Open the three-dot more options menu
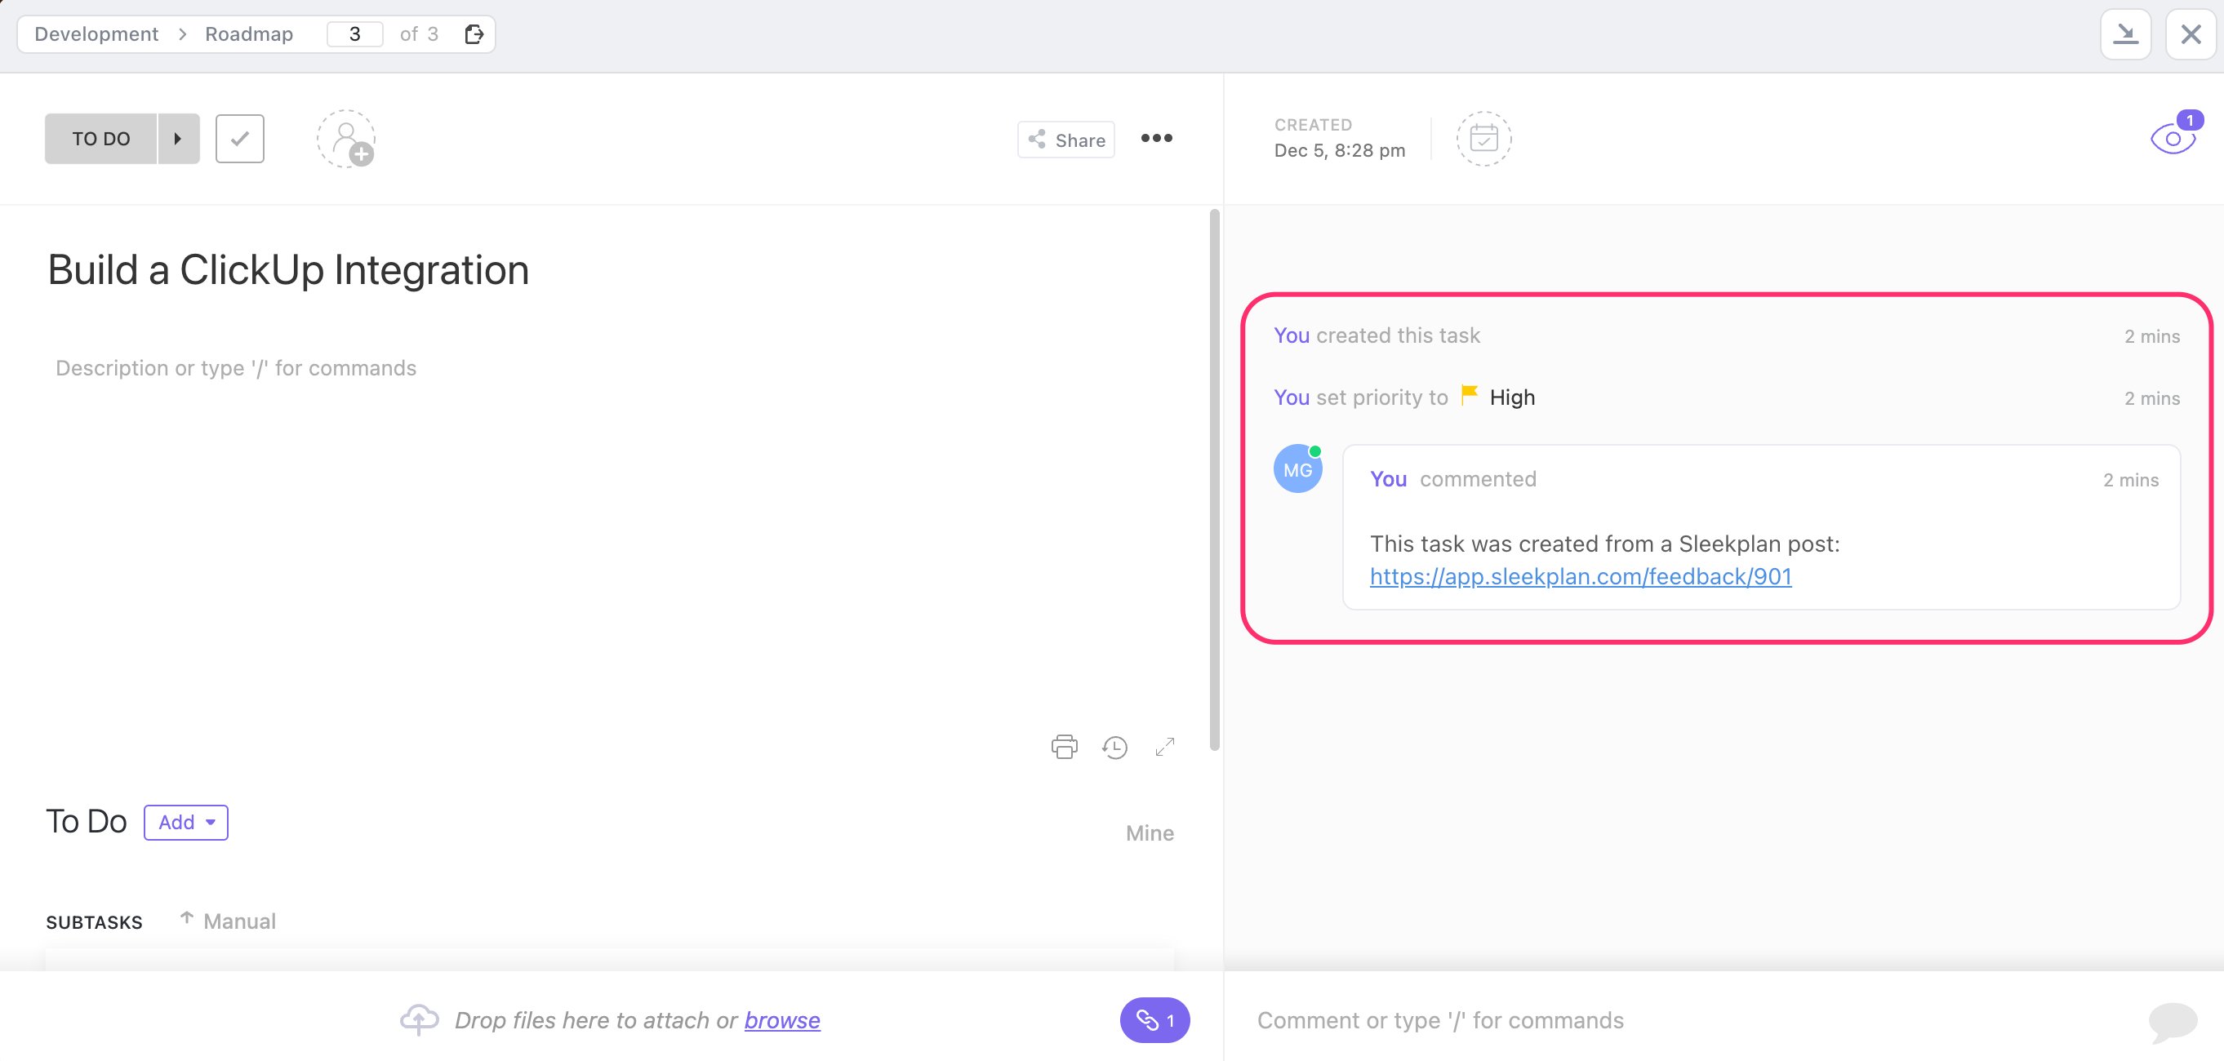The height and width of the screenshot is (1061, 2224). pos(1156,138)
